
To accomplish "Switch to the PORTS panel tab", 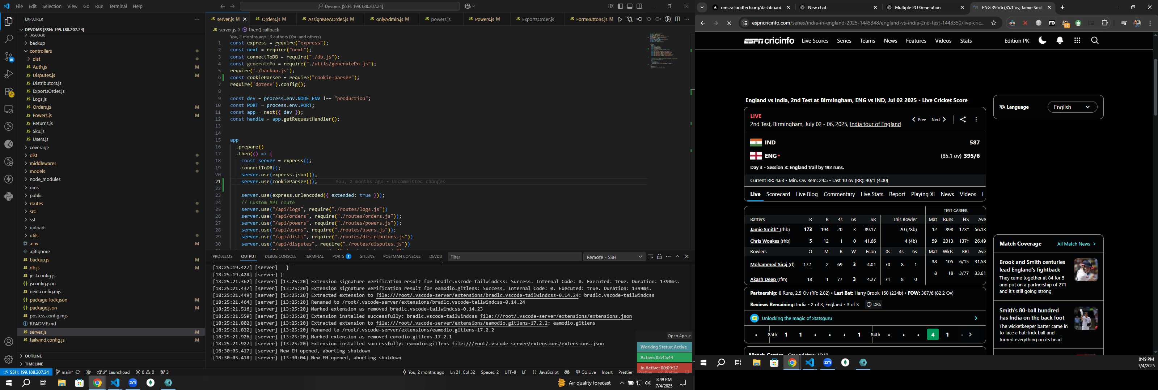I will 341,257.
